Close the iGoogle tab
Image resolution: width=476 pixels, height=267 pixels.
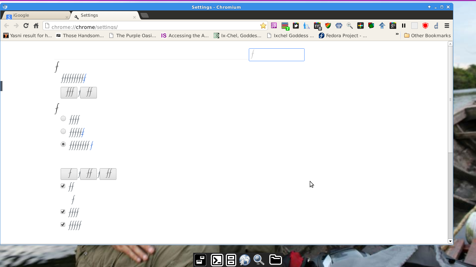pos(67,17)
